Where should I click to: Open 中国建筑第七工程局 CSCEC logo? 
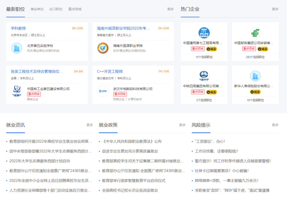[x=204, y=33]
